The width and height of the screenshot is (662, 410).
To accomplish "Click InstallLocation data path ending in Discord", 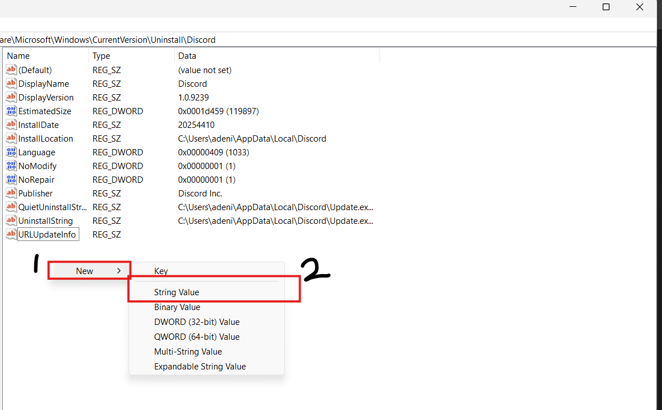I will coord(252,139).
